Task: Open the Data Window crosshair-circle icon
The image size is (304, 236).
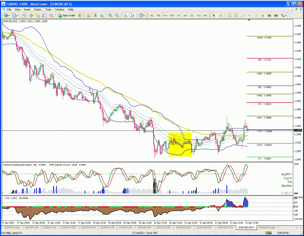Action: pyautogui.click(x=31, y=16)
